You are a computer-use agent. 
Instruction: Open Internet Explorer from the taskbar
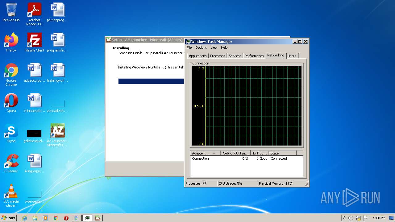(x=25, y=218)
